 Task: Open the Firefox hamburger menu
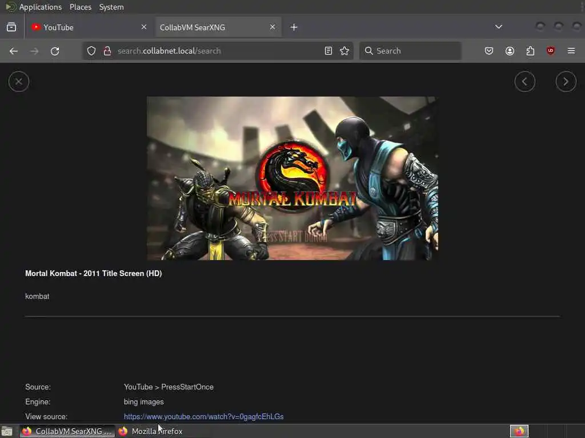tap(571, 51)
